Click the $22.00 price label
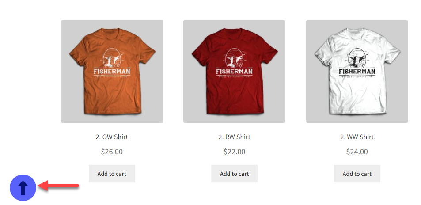 point(235,152)
